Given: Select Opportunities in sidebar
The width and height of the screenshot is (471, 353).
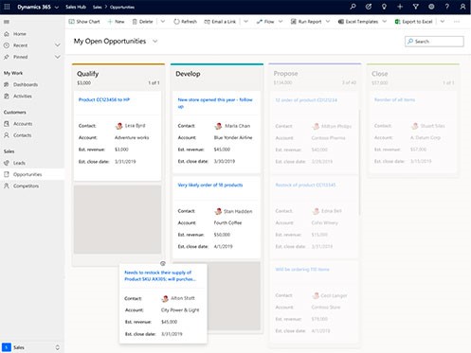Looking at the screenshot, I should (32, 174).
